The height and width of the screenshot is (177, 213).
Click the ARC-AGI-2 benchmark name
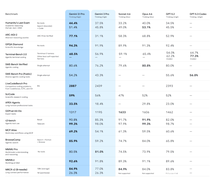11,35
